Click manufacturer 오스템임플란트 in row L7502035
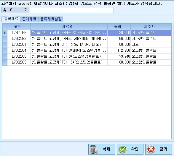Image resolution: width=174 pixels, height=156 pixels. tap(151, 56)
